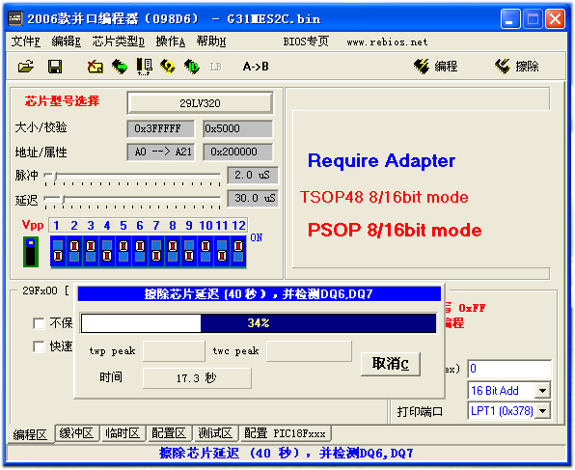Click the green chip read icon
Viewport: 575px width, 470px height.
[120, 67]
